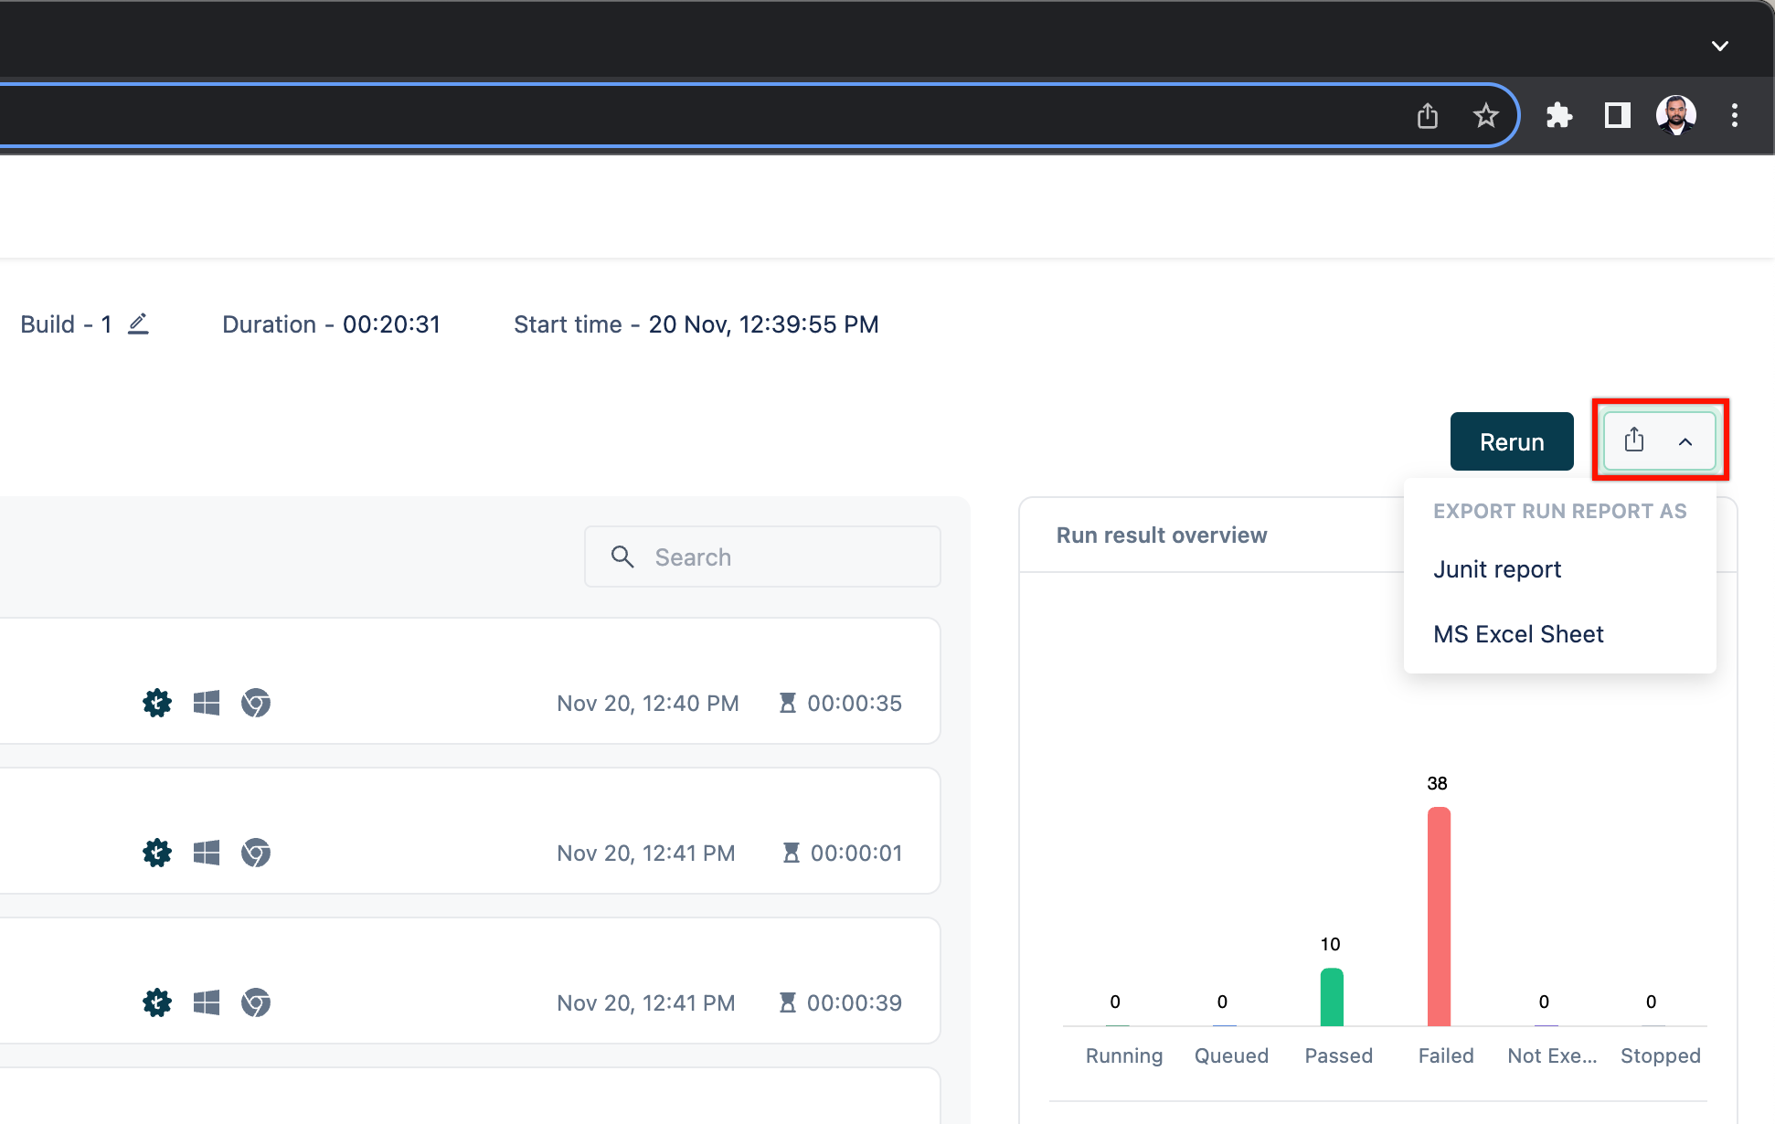This screenshot has width=1775, height=1124.
Task: Toggle the browser extensions icon in toolbar
Action: tap(1557, 114)
